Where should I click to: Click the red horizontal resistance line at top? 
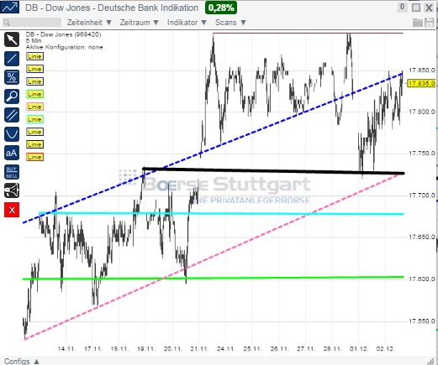pyautogui.click(x=309, y=33)
